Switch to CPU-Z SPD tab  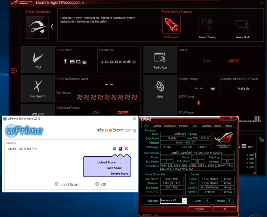click(195, 126)
